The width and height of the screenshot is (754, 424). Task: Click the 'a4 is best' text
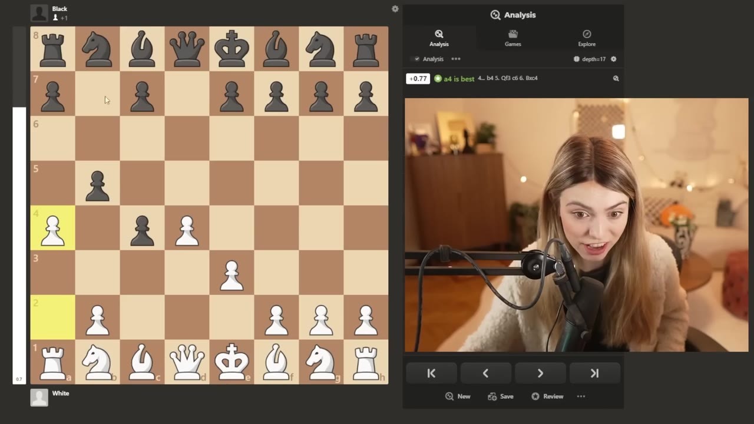pyautogui.click(x=459, y=78)
